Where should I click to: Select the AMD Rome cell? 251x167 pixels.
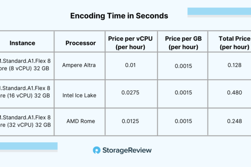coord(81,121)
